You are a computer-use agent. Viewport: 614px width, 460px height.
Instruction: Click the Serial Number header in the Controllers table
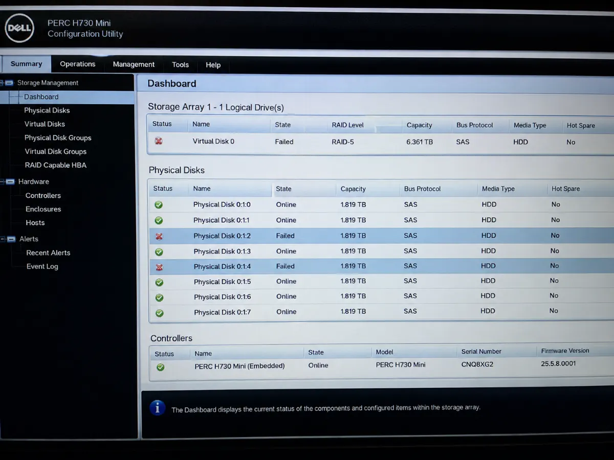tap(481, 352)
